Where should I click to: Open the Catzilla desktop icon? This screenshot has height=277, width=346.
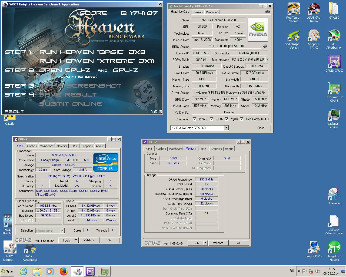10,121
